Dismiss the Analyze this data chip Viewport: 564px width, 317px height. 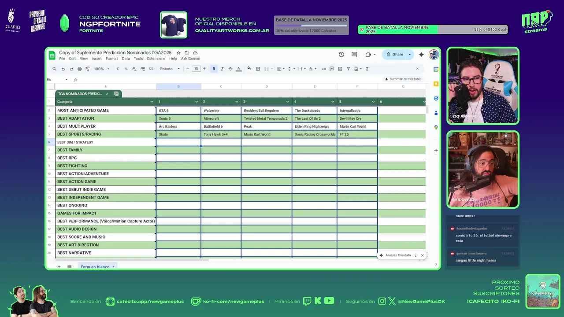click(422, 255)
